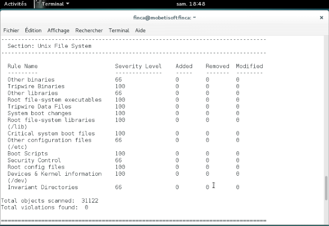The height and width of the screenshot is (226, 329).
Task: Click 'Root file-system executables' rule name
Action: click(x=55, y=100)
